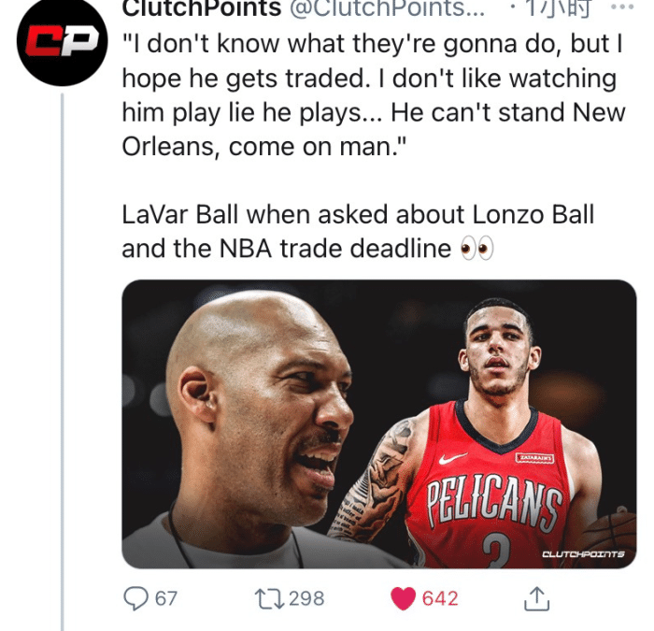This screenshot has height=631, width=654.
Task: Unlike the tweet via red heart
Action: [403, 598]
